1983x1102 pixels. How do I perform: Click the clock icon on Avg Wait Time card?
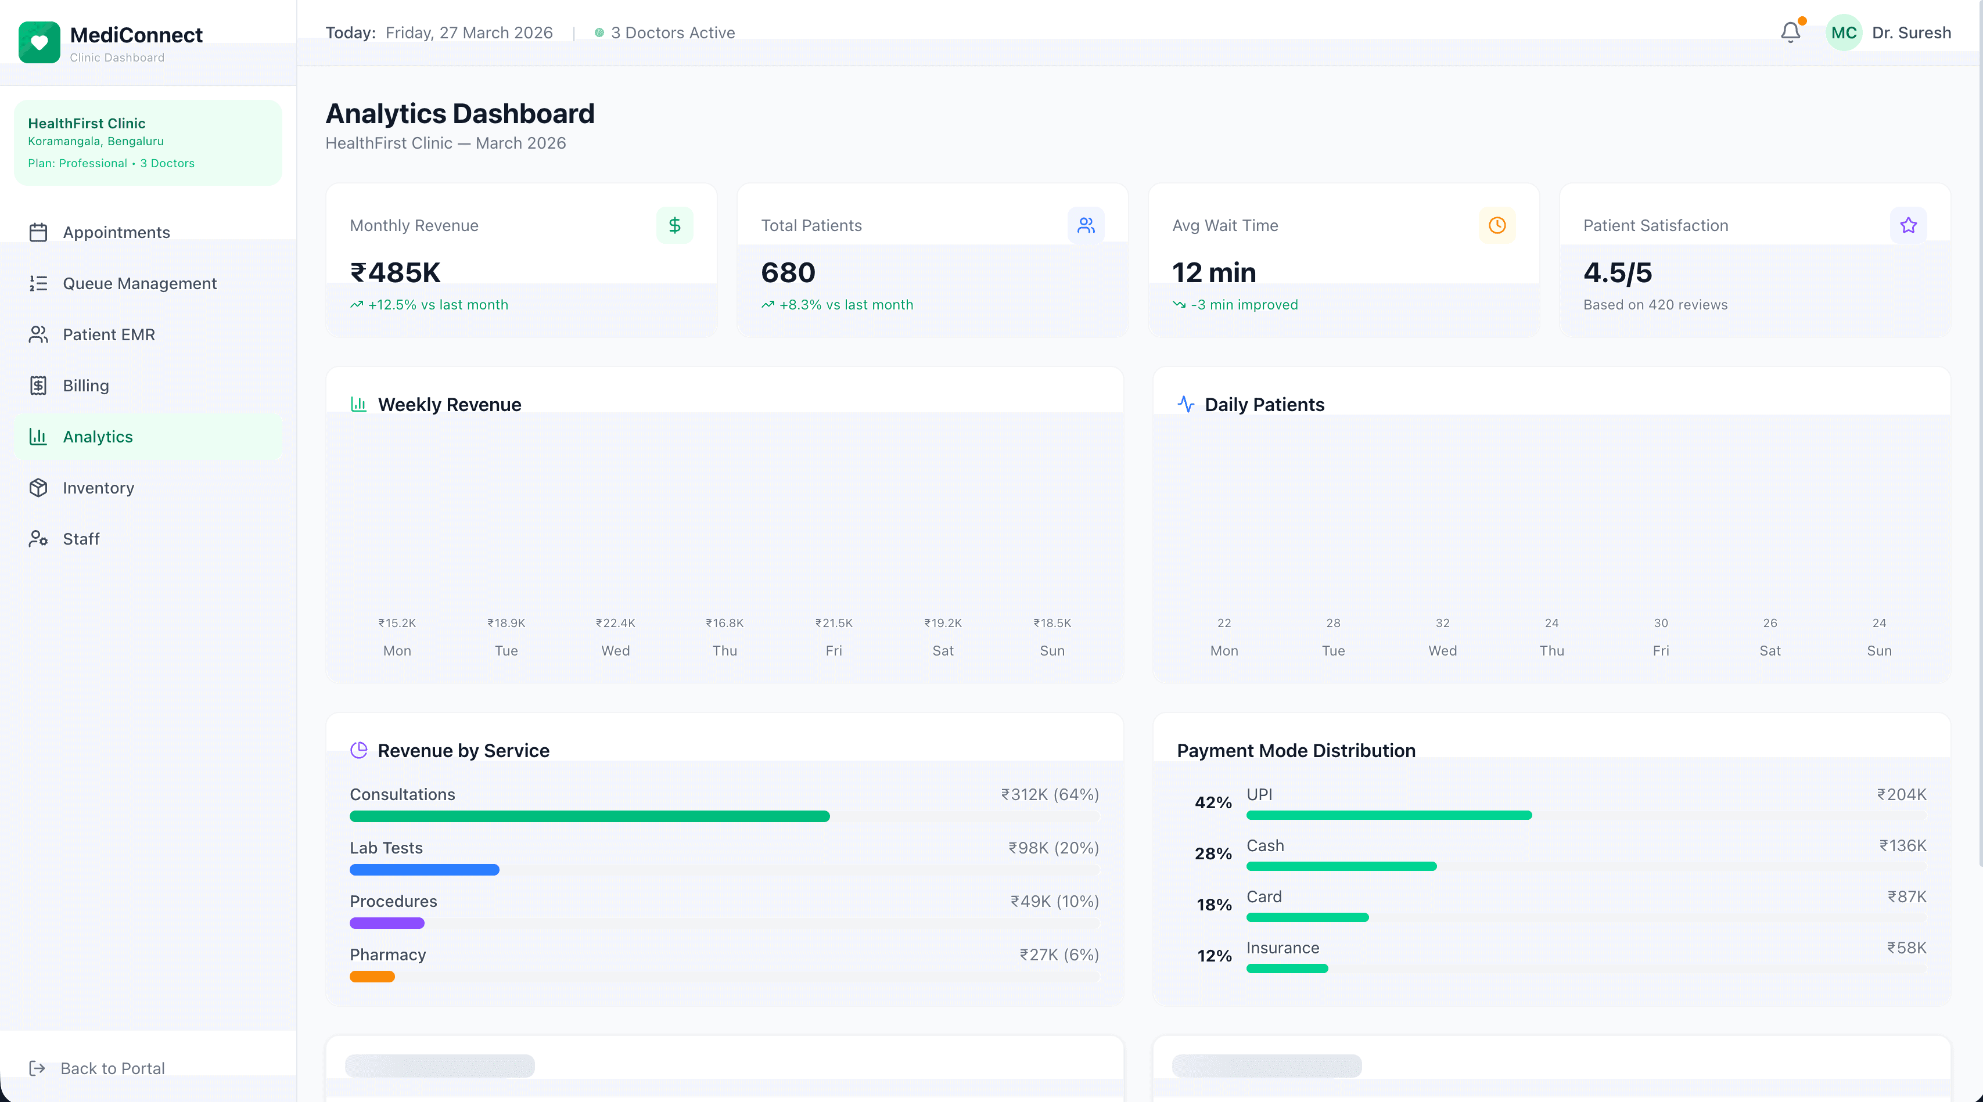click(1497, 225)
